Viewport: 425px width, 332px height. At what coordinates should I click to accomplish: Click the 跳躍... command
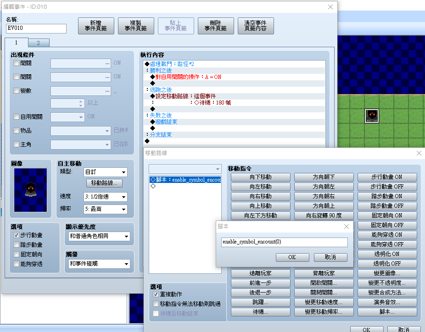click(x=261, y=302)
